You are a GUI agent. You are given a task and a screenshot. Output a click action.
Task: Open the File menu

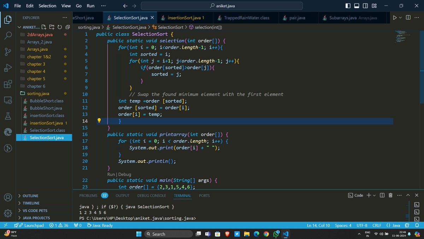coord(18,6)
